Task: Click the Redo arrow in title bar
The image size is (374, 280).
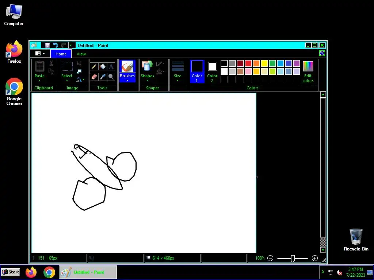Action: (64, 45)
